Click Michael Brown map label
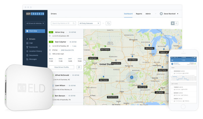 click(x=113, y=97)
